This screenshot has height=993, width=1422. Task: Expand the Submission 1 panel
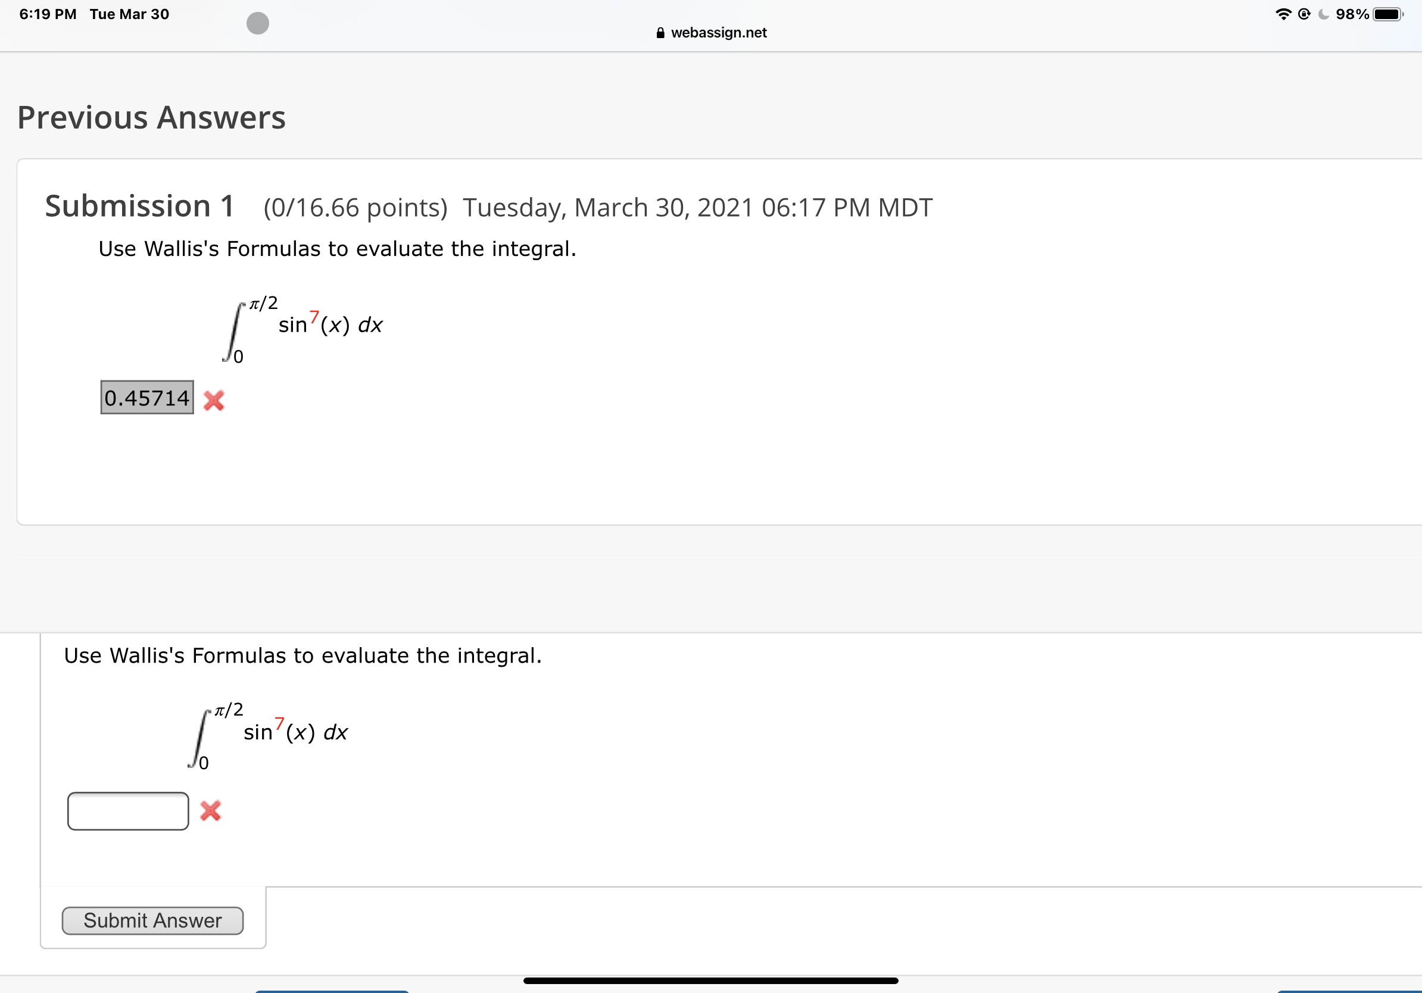click(x=141, y=207)
